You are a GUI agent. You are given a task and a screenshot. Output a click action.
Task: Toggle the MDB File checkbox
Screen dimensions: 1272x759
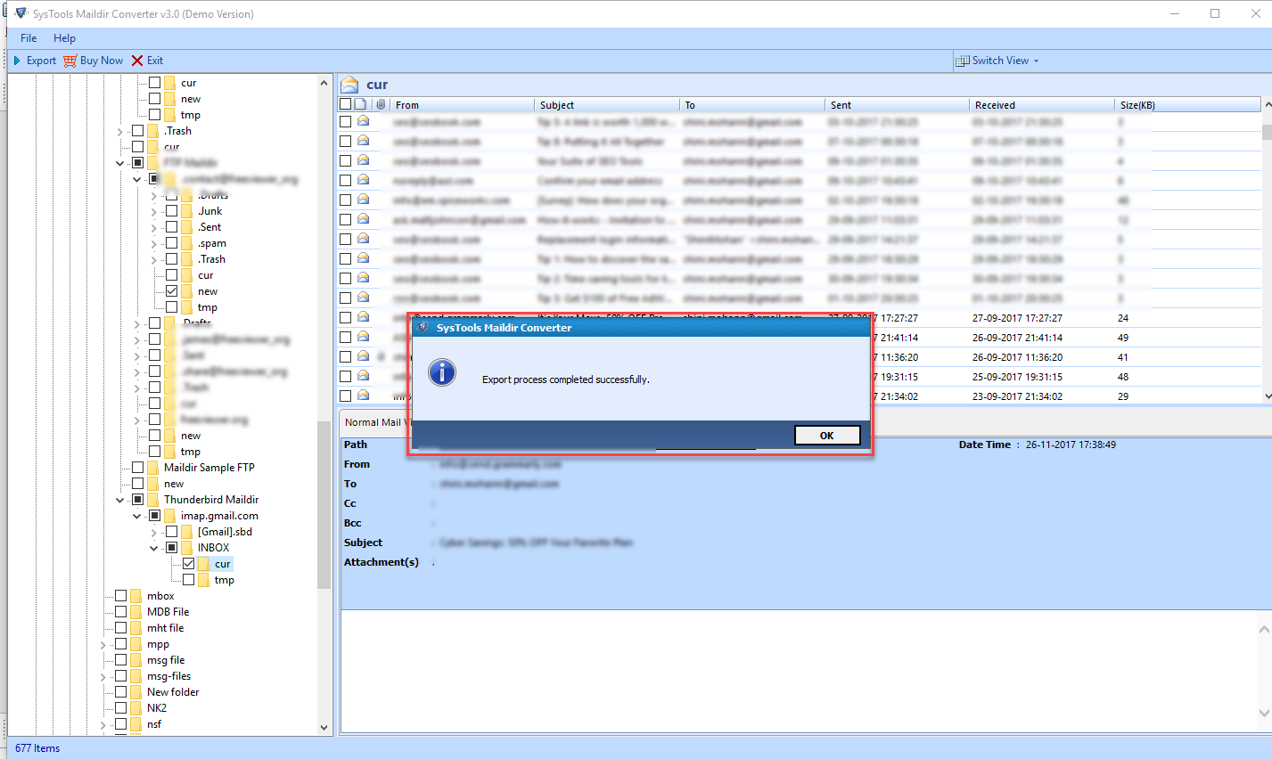[120, 612]
